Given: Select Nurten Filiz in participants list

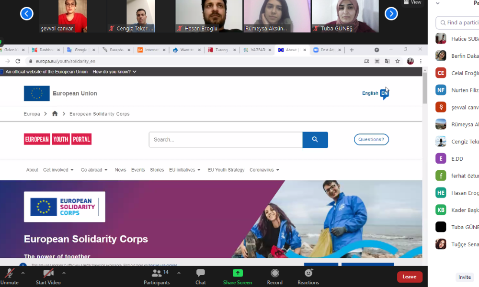Looking at the screenshot, I should point(457,90).
